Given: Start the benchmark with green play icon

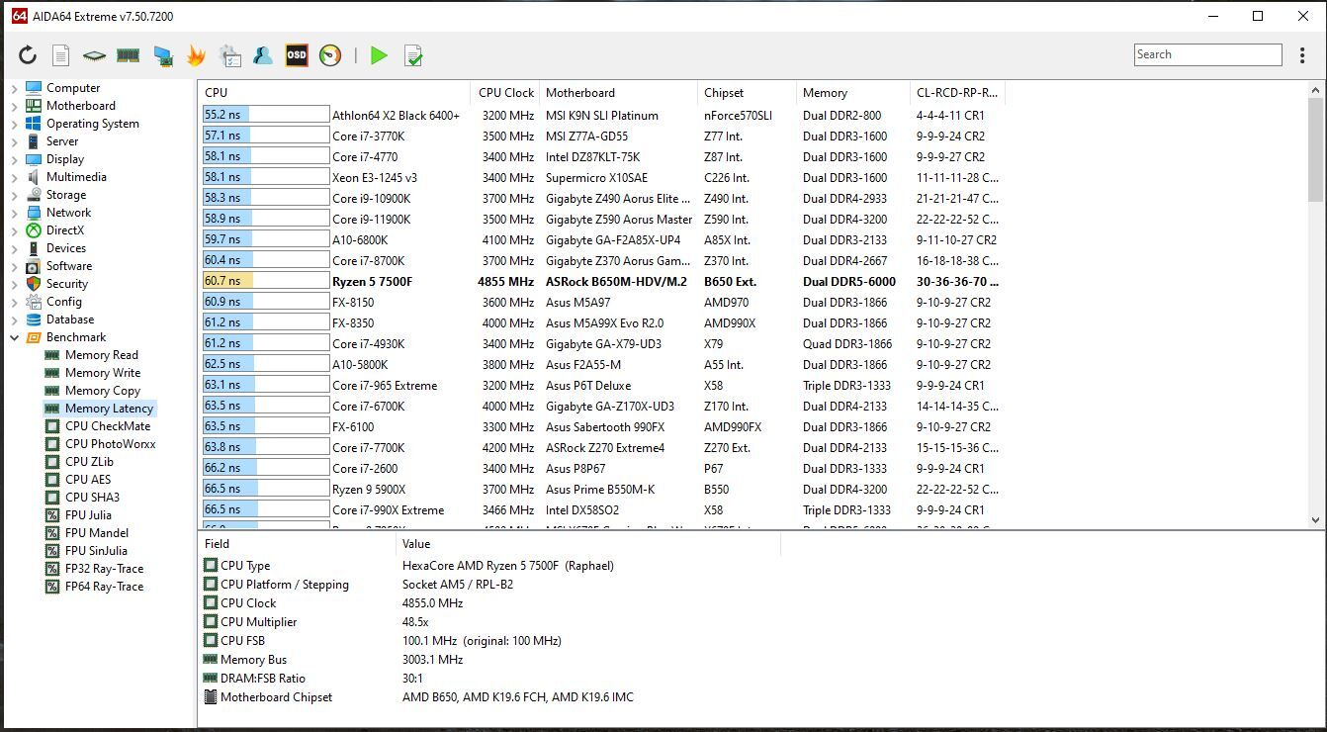Looking at the screenshot, I should click(x=379, y=55).
